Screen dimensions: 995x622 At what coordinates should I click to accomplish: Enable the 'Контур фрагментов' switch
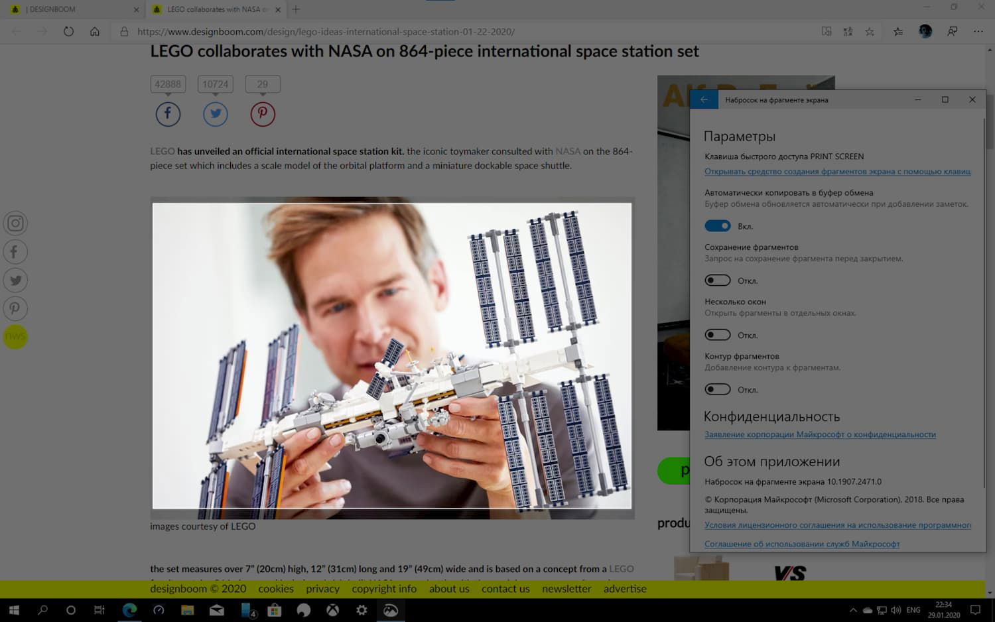click(x=717, y=389)
